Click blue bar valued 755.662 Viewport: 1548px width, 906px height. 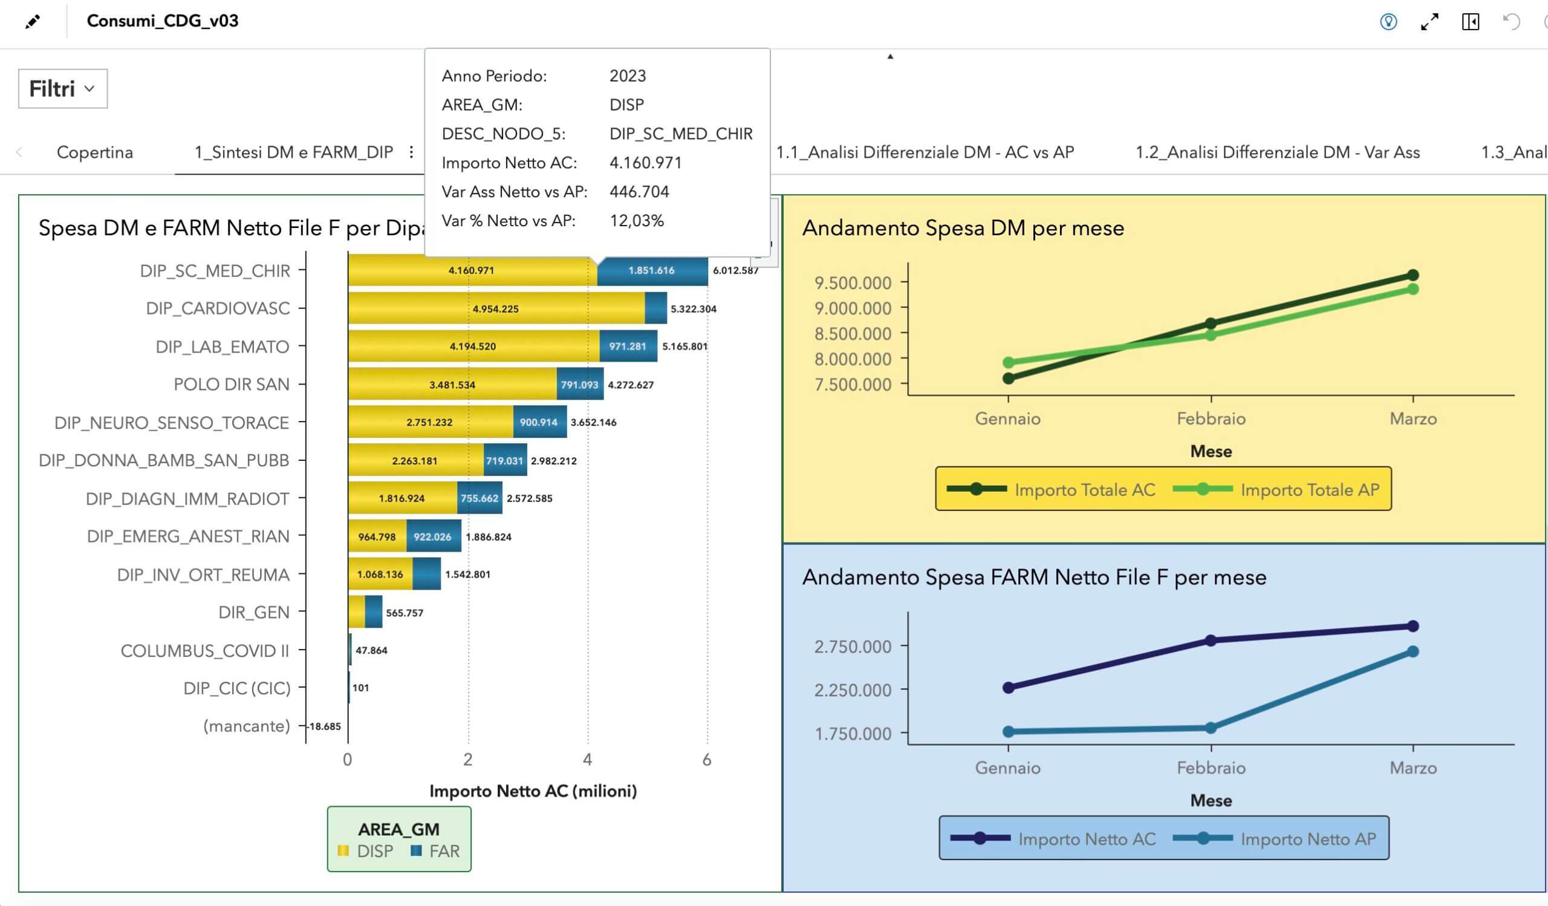[x=480, y=498]
